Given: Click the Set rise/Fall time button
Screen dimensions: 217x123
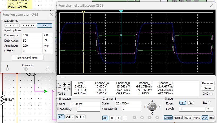Looking at the screenshot, I should tap(27, 58).
